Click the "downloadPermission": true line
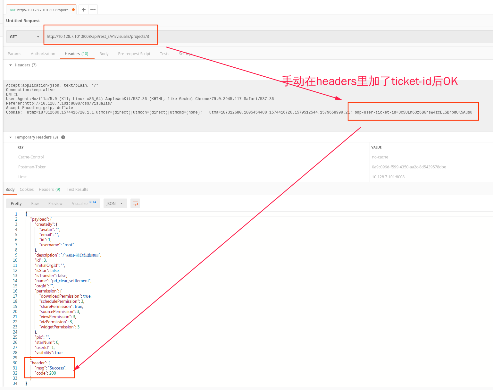 (65, 296)
